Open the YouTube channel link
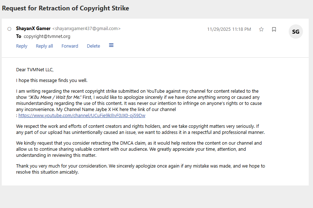This screenshot has width=313, height=208. coord(82,116)
